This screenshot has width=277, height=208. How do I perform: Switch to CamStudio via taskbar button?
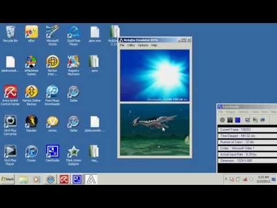point(77,180)
